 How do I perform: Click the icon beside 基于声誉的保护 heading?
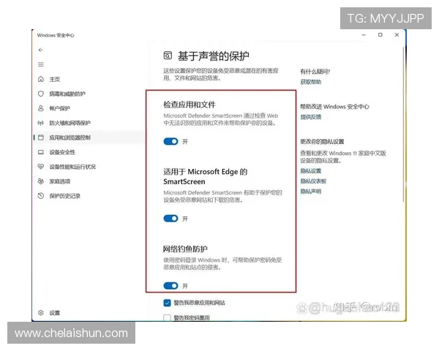[168, 56]
